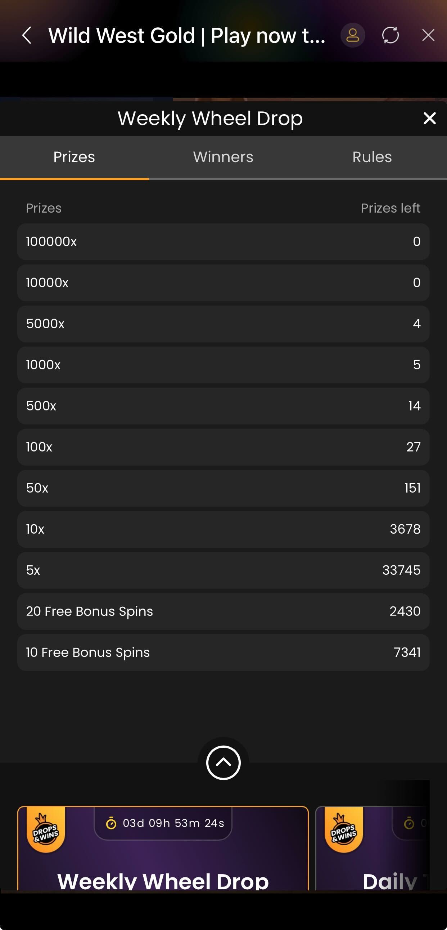Tap the 10 Free Bonus Spins row
Image resolution: width=447 pixels, height=930 pixels.
(x=223, y=653)
